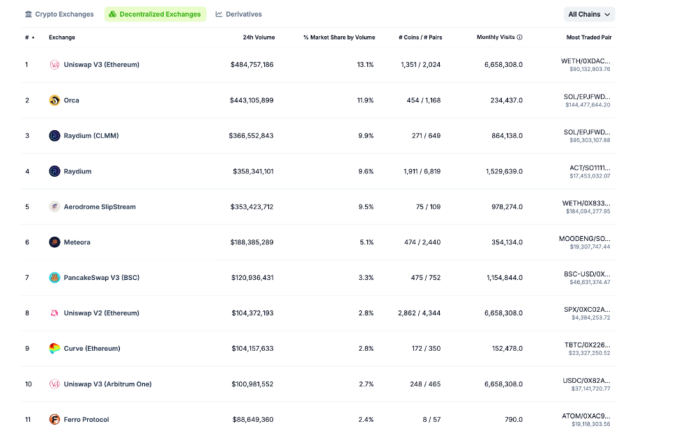The width and height of the screenshot is (681, 433).
Task: Open Uniswap V3 (Ethereum) exchange link
Action: coord(102,65)
